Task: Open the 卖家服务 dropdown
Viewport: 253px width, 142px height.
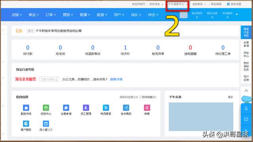Action: pos(199,4)
